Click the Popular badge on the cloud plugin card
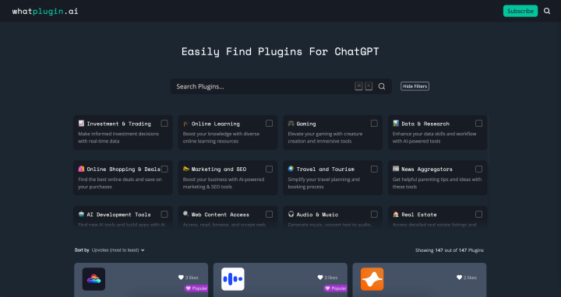This screenshot has height=297, width=561. [196, 288]
